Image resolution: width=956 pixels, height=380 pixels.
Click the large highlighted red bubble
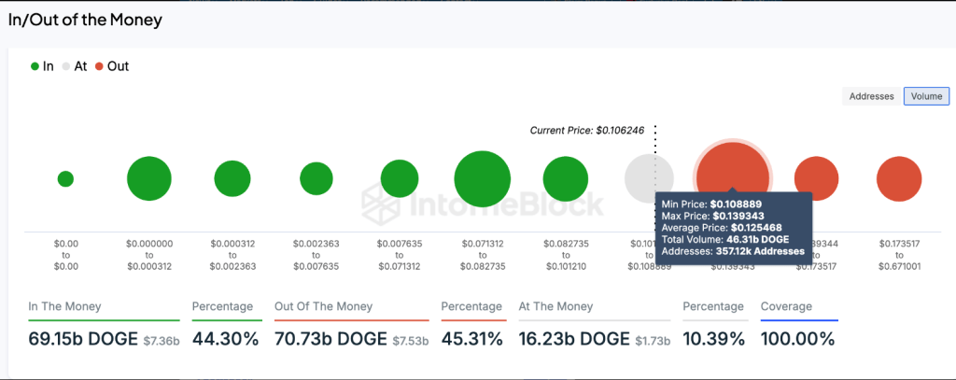(x=733, y=176)
